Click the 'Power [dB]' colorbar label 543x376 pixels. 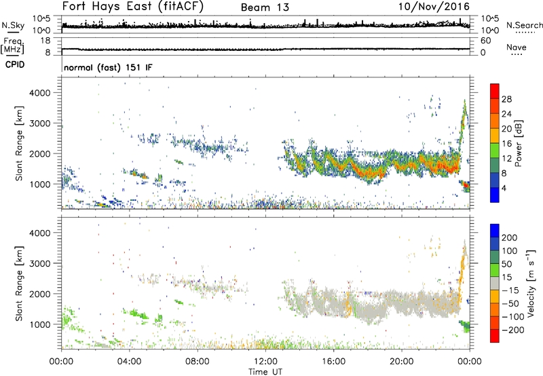pyautogui.click(x=518, y=143)
